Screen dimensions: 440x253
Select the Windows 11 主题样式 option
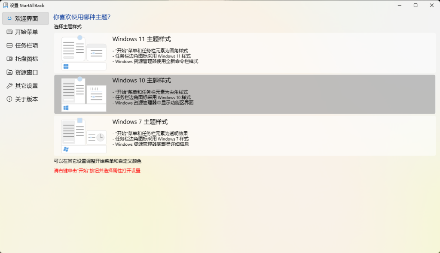point(142,39)
